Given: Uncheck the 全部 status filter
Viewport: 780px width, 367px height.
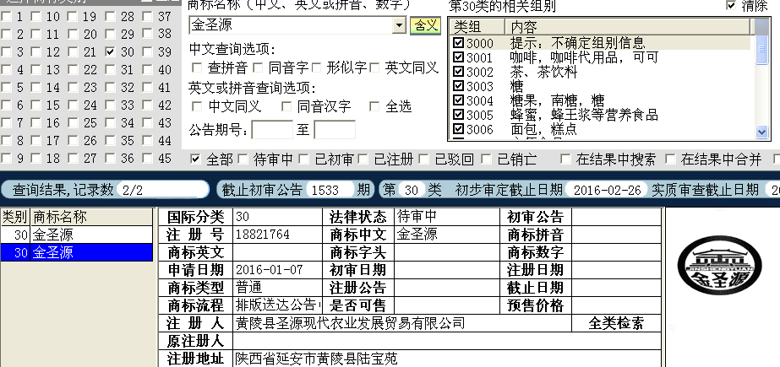Looking at the screenshot, I should point(195,159).
